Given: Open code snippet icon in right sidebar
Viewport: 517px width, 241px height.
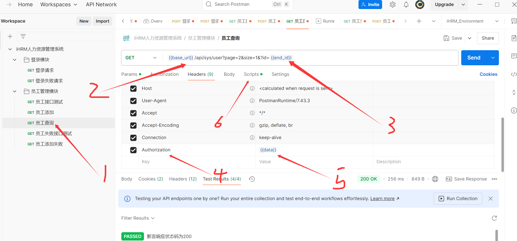Looking at the screenshot, I should pyautogui.click(x=514, y=74).
